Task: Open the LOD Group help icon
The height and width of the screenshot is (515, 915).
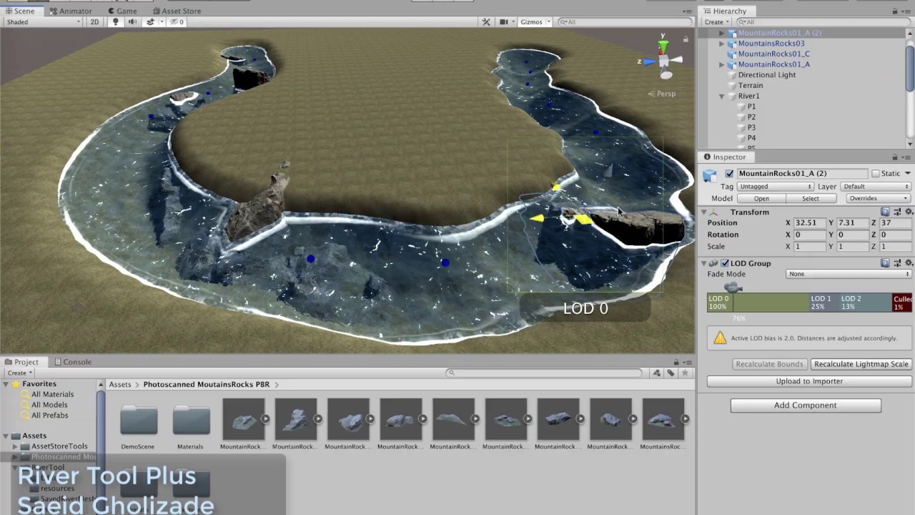Action: coord(885,263)
